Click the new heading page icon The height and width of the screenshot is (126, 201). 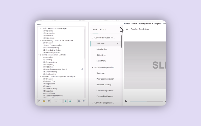39,101
